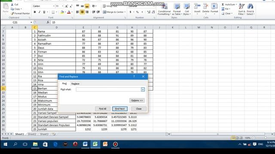
Task: Toggle italic formatting
Action: pyautogui.click(x=39, y=12)
